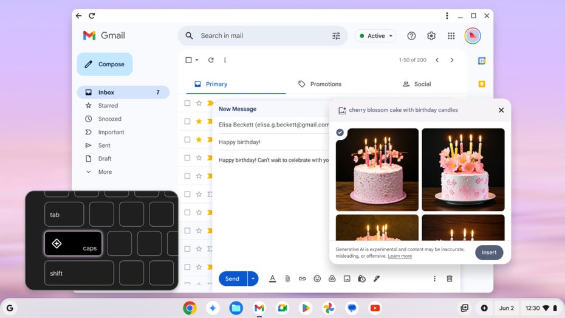The height and width of the screenshot is (318, 565).
Task: Click the Insert button
Action: click(489, 252)
